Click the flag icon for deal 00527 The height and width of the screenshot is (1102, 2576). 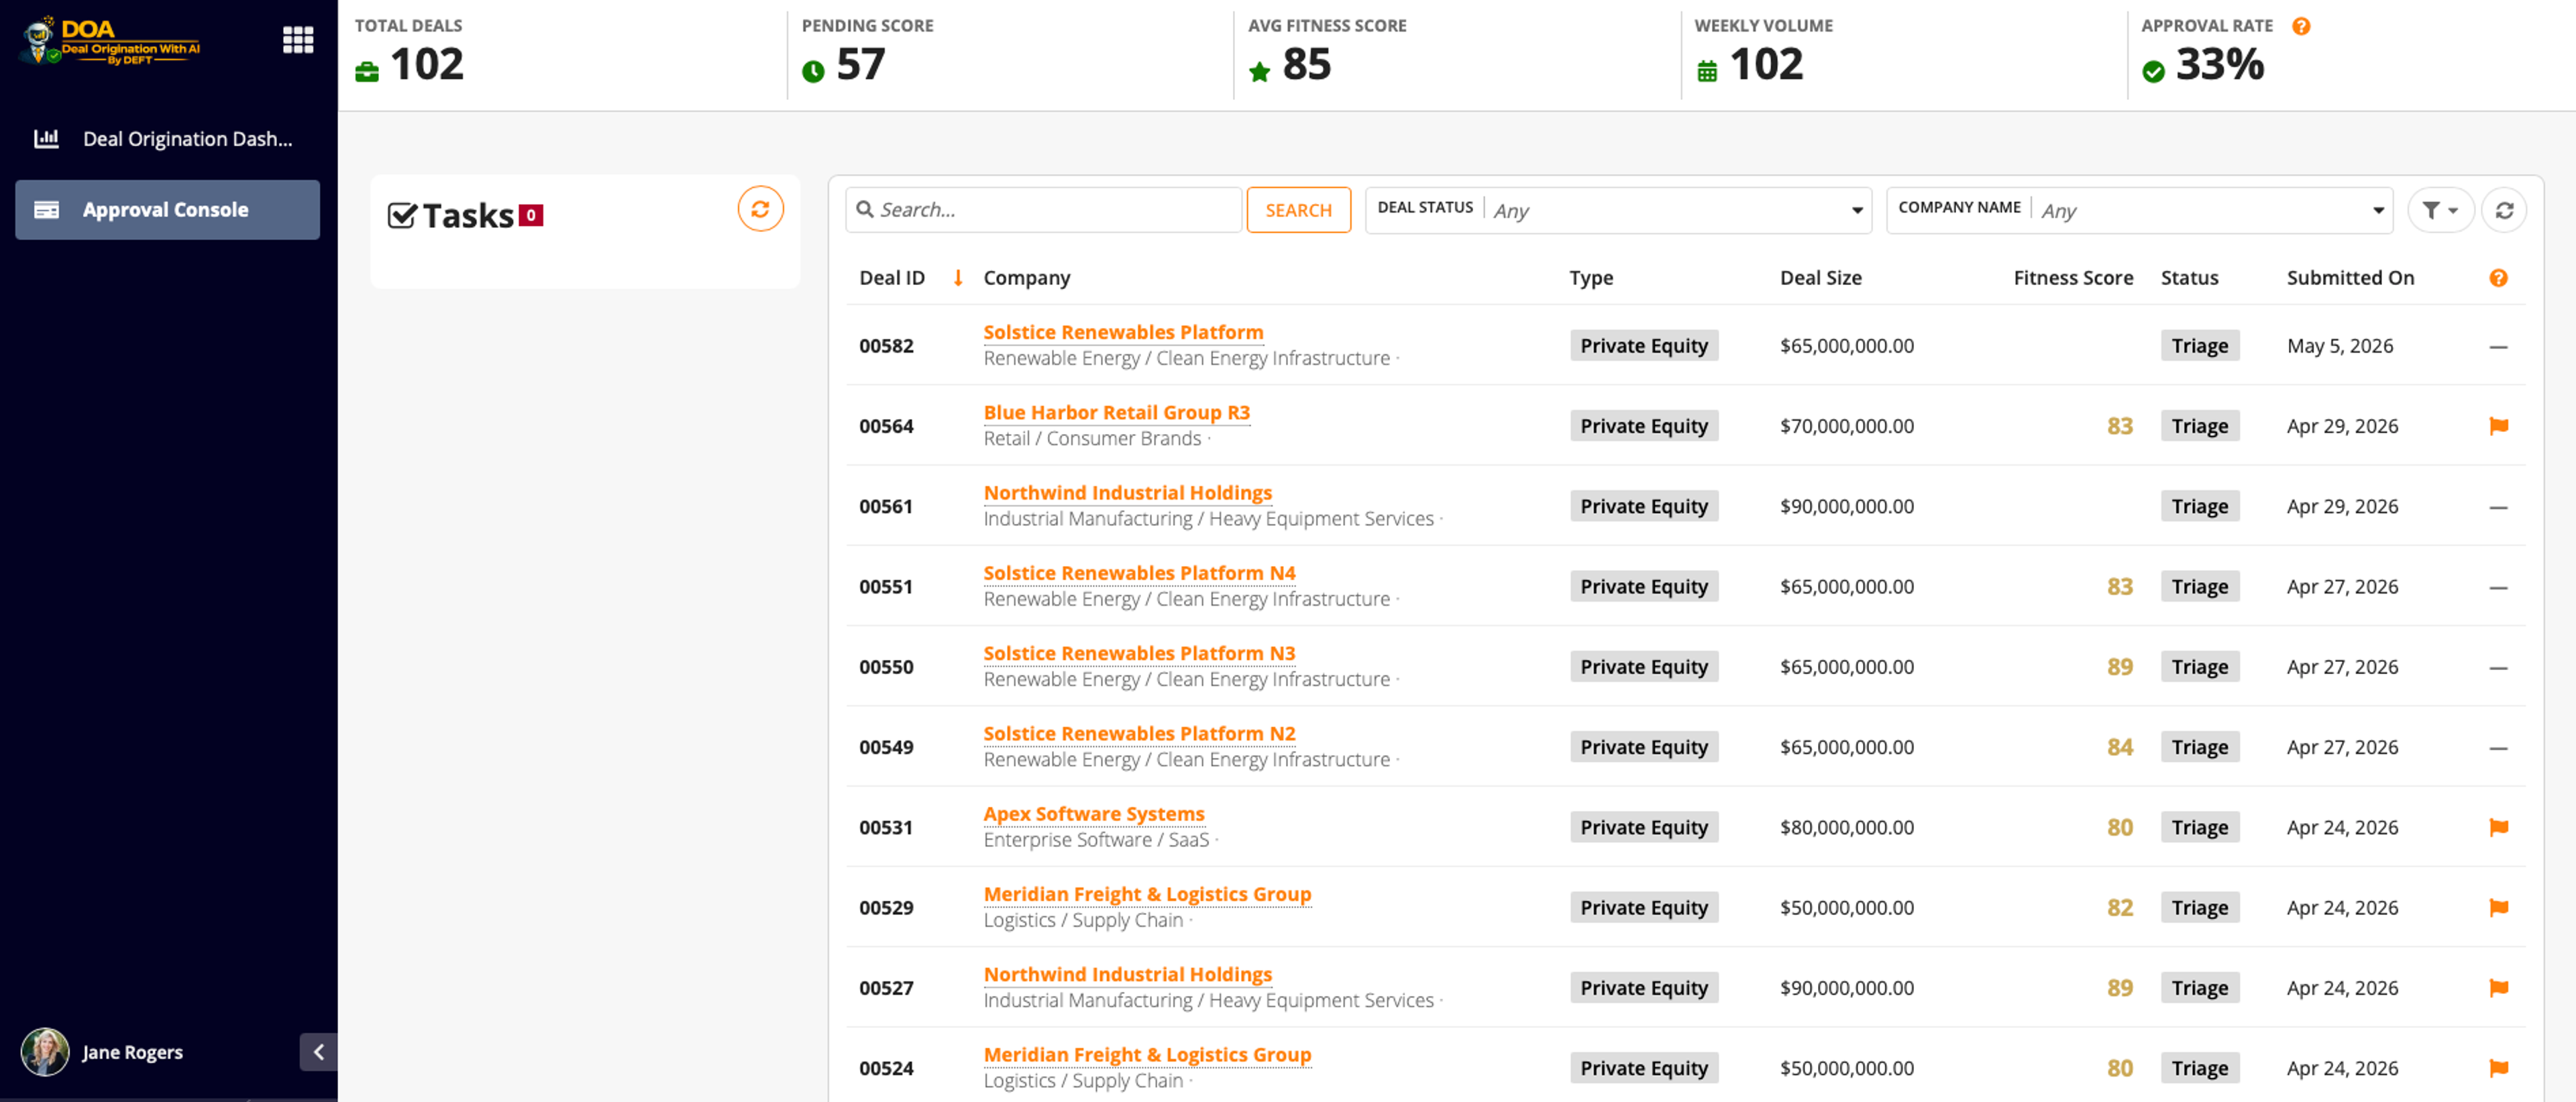(x=2498, y=988)
